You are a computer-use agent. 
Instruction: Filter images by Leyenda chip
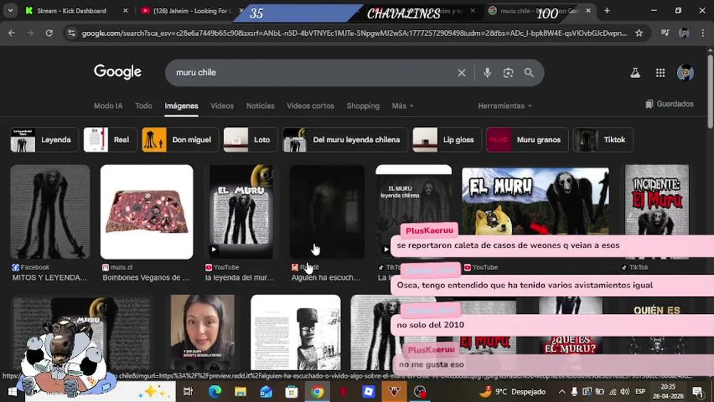[44, 140]
